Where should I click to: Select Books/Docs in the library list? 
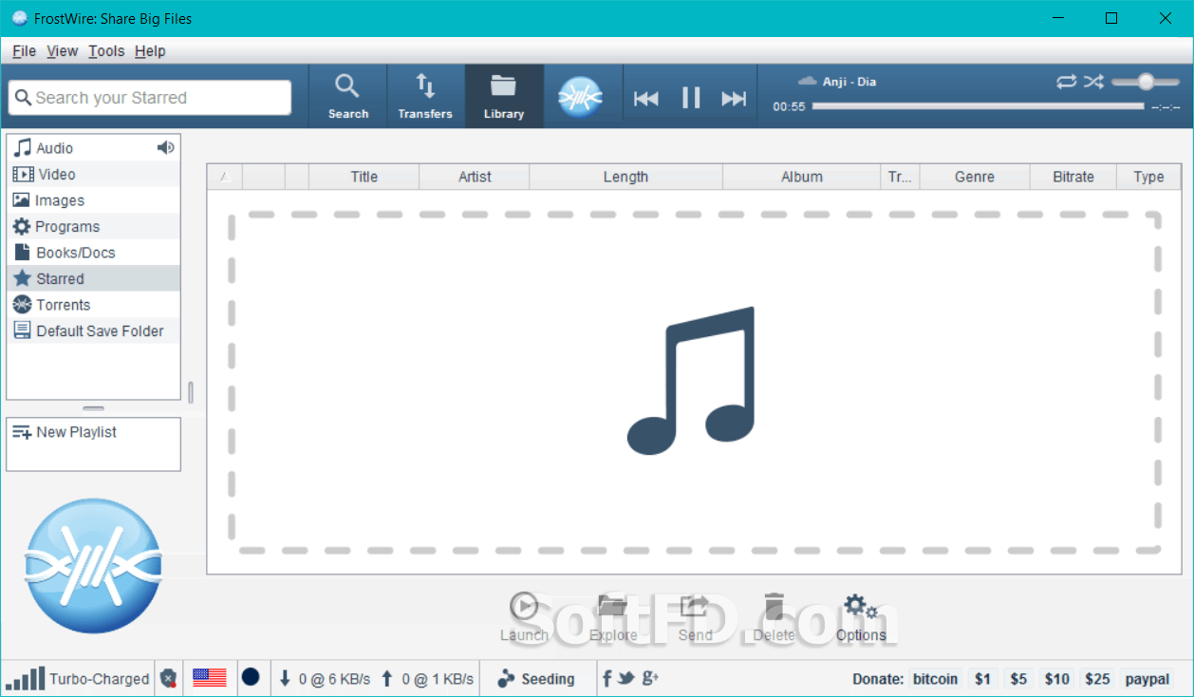tap(93, 253)
